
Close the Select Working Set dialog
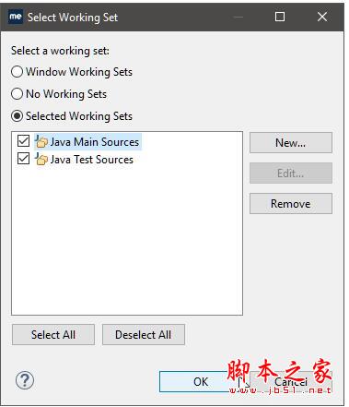tap(322, 17)
